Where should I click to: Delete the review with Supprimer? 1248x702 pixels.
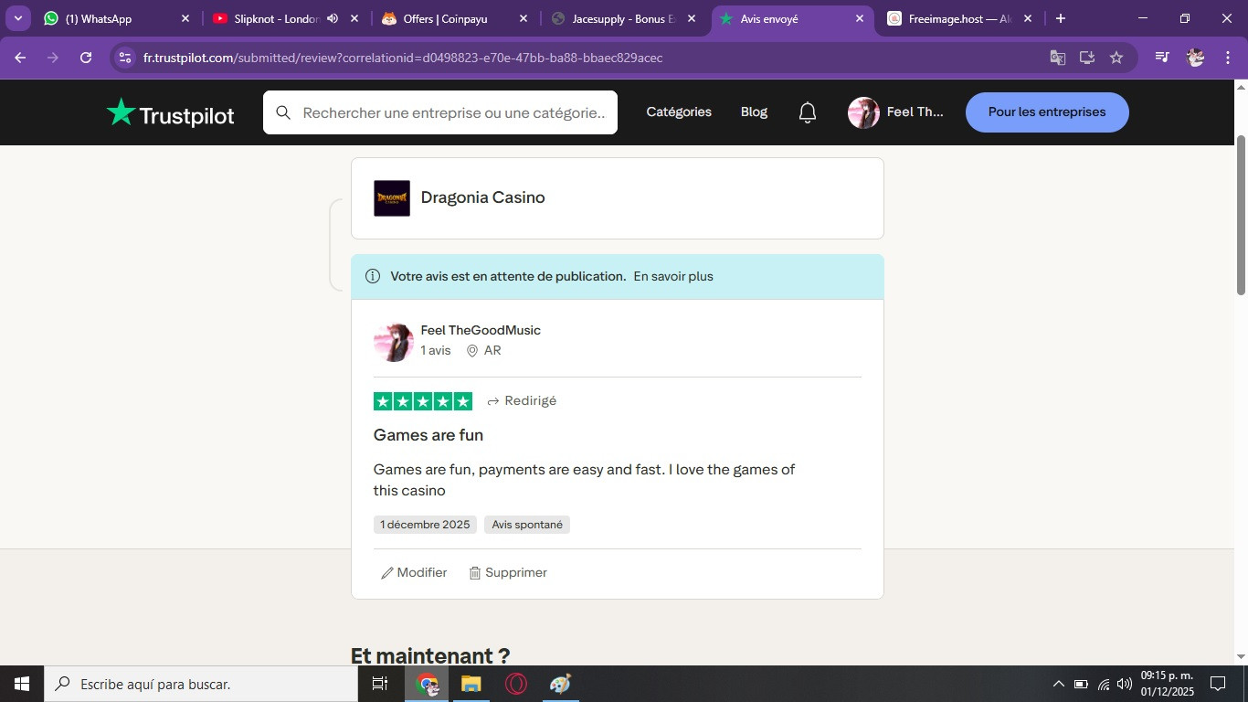tap(508, 573)
